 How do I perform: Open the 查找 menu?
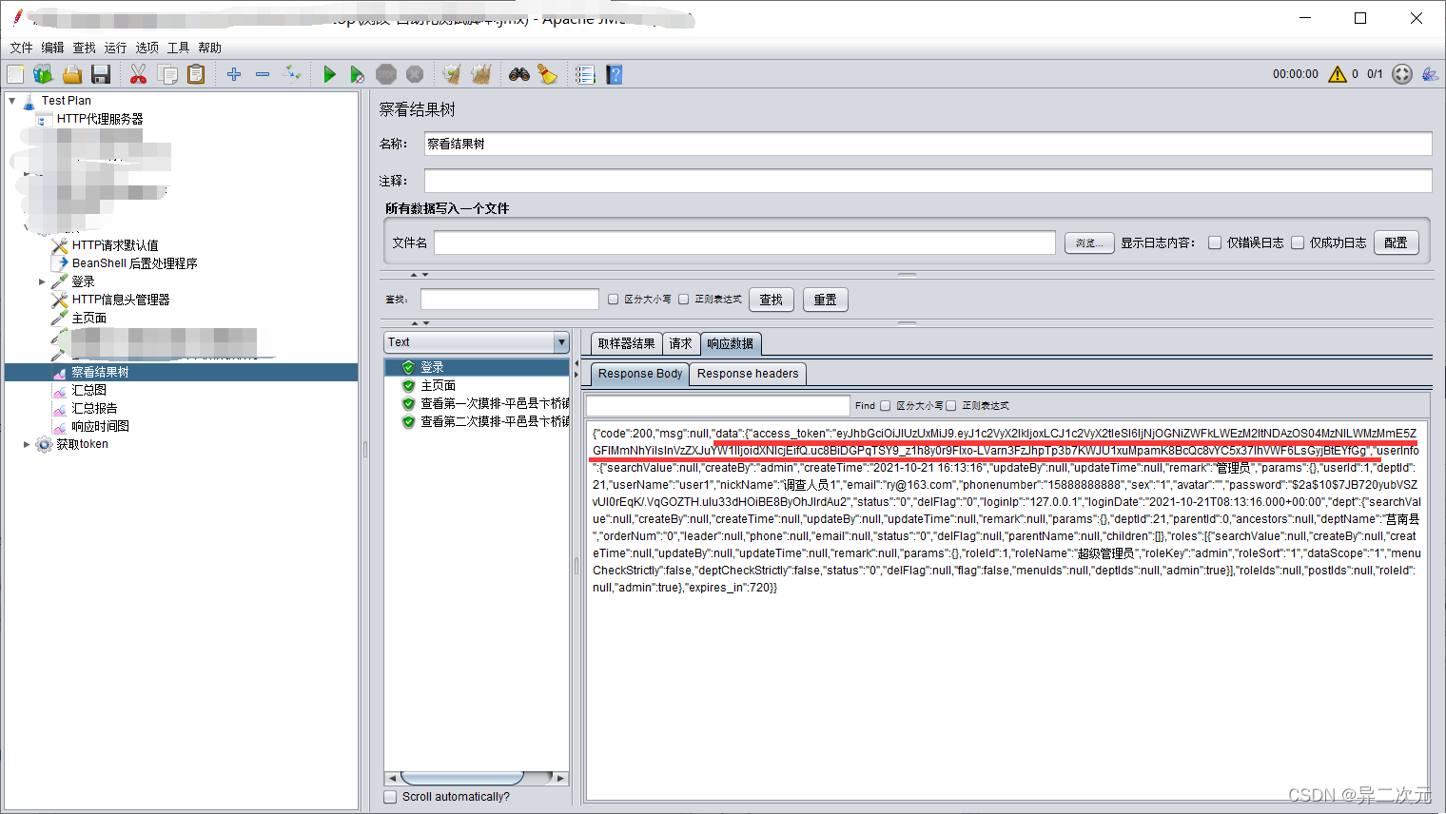84,48
